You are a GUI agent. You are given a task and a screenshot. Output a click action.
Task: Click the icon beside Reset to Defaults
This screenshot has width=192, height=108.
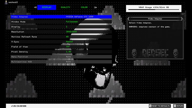[150, 106]
